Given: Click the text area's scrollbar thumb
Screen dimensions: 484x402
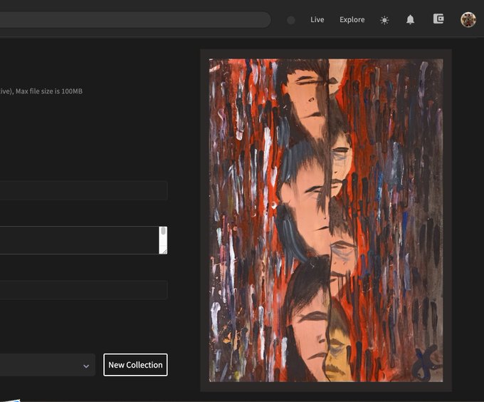Looking at the screenshot, I should (163, 231).
